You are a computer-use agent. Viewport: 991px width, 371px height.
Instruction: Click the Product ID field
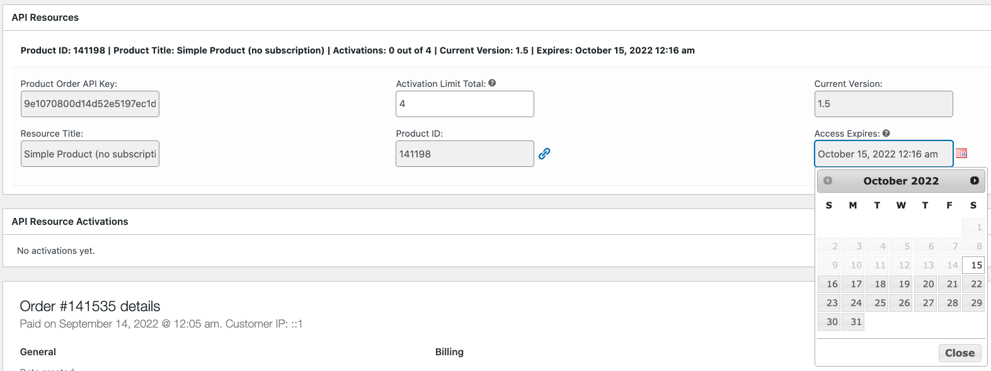464,153
